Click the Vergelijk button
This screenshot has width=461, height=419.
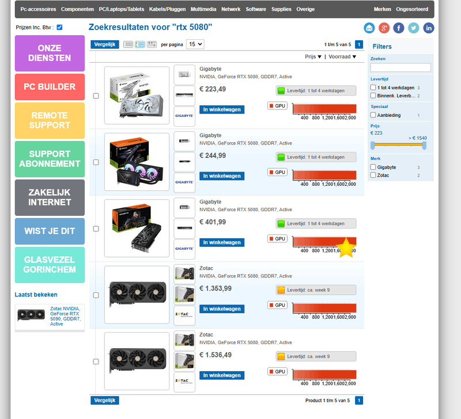[104, 44]
